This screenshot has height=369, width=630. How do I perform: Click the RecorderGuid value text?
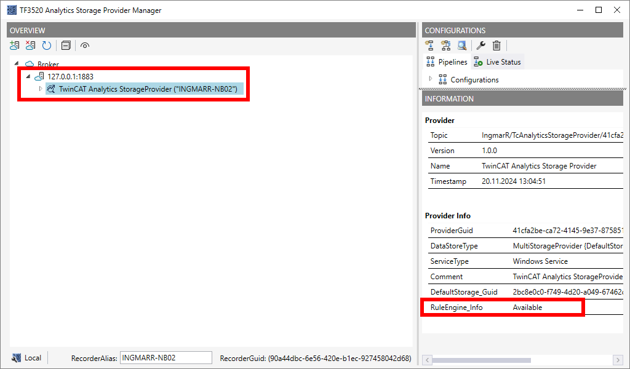[340, 358]
